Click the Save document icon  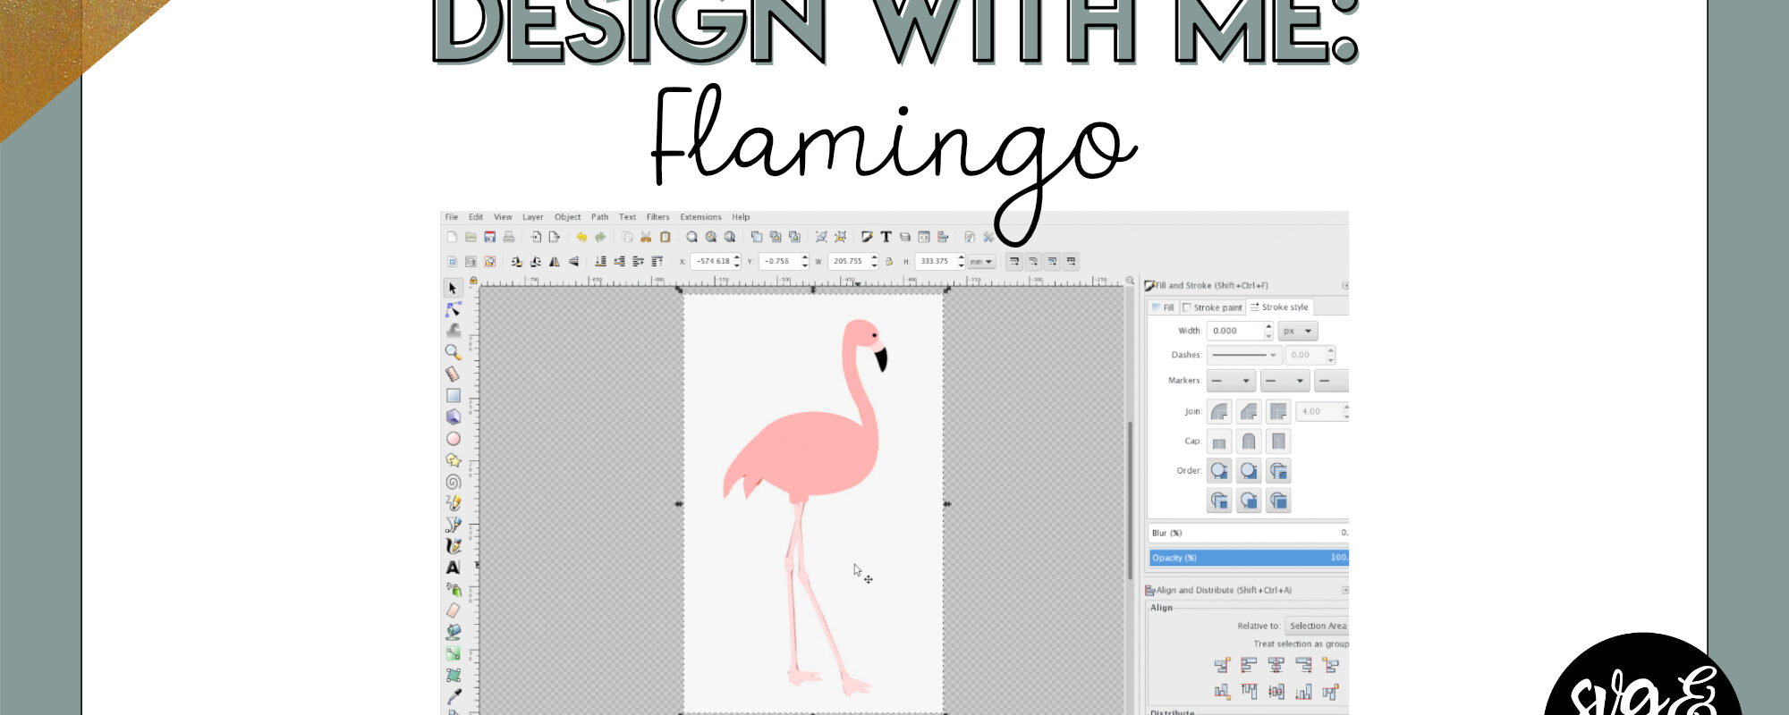489,237
